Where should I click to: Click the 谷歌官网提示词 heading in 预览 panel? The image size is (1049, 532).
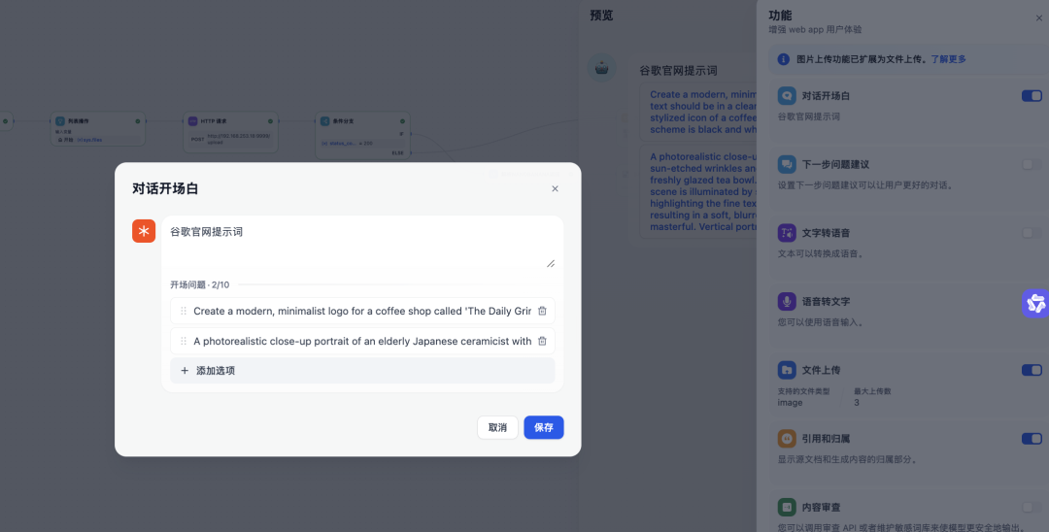(678, 70)
